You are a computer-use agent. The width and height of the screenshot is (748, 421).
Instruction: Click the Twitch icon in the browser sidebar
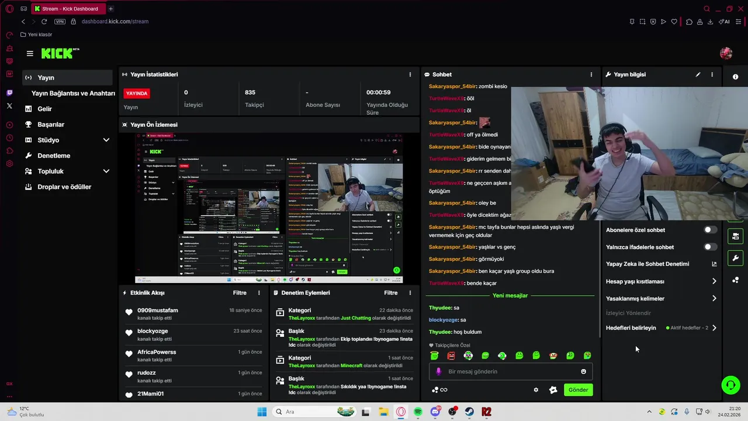[x=9, y=93]
